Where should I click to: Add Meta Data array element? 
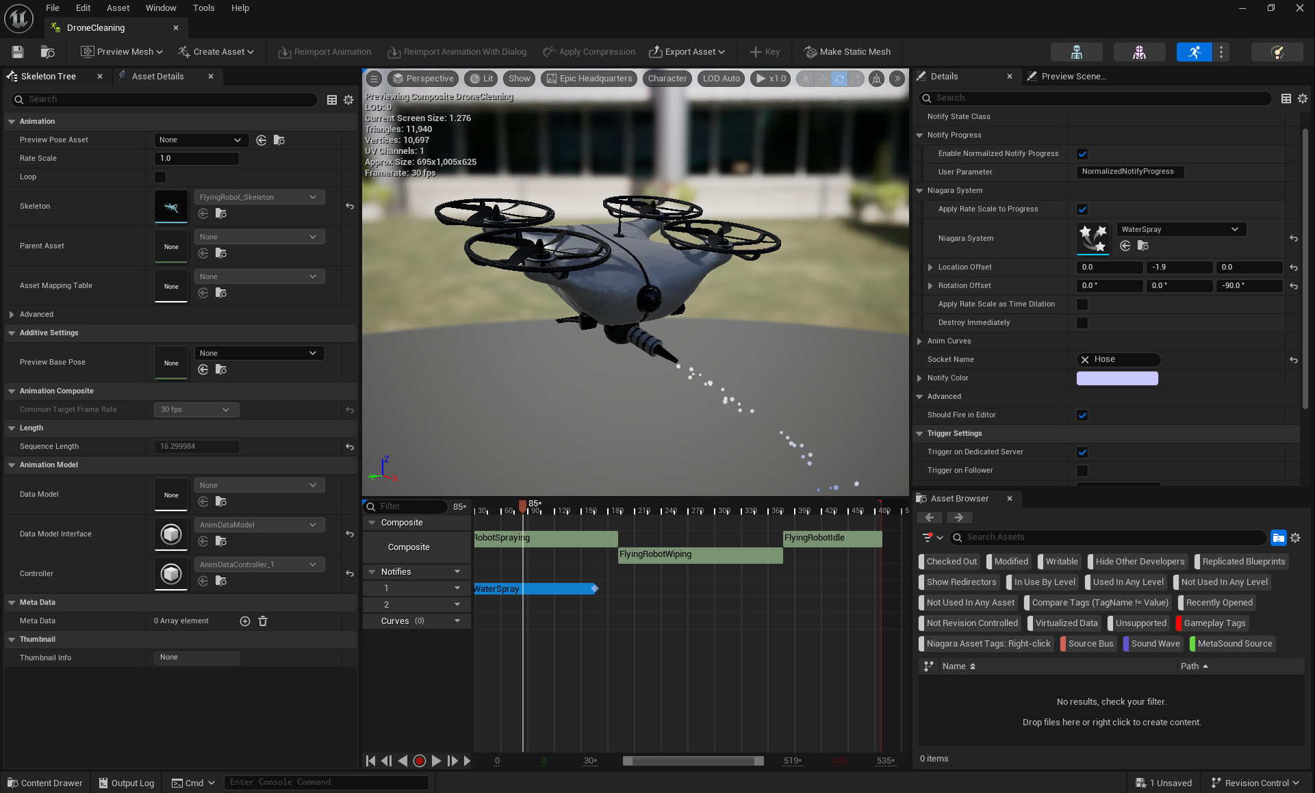245,621
